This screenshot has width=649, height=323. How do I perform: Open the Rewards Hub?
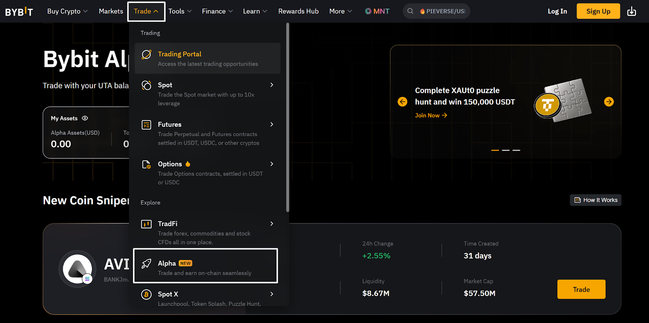(298, 11)
